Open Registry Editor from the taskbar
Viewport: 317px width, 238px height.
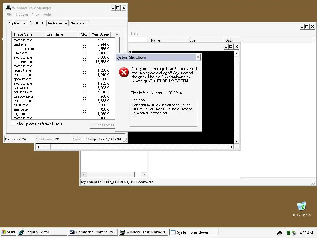point(42,232)
